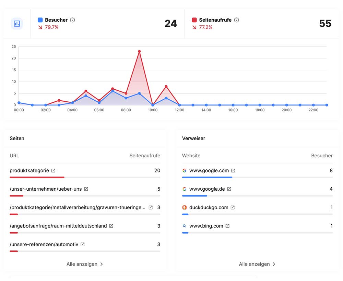Open external link icon beside www.bing.com
The height and width of the screenshot is (281, 343).
(227, 226)
